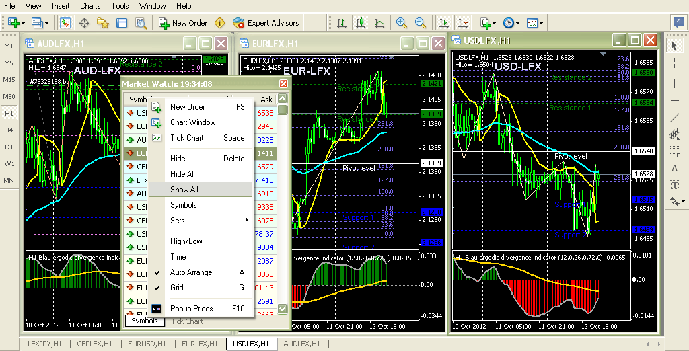
Task: Open the Data Window crosshair icon
Action: point(84,23)
